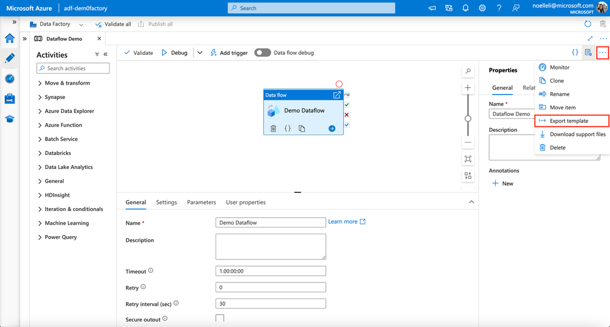Collapse the Activities pane double chevron
Image resolution: width=610 pixels, height=327 pixels.
[106, 54]
